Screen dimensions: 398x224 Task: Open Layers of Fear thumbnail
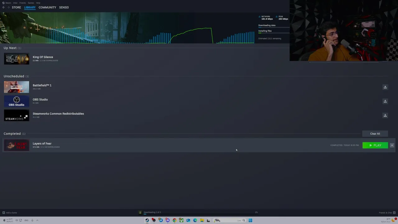[16, 145]
